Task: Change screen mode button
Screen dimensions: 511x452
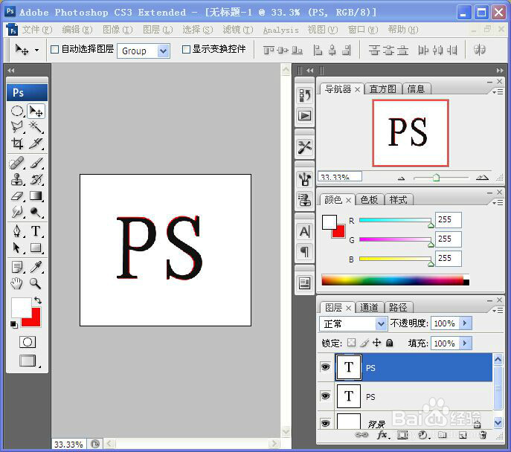Action: (28, 361)
